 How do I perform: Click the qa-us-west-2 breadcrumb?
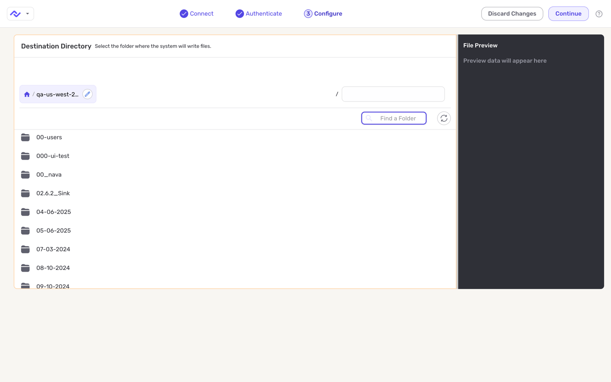click(x=57, y=94)
